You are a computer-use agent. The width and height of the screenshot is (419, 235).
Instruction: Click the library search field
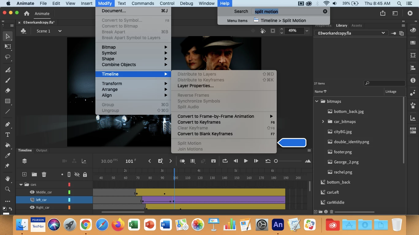(x=384, y=83)
